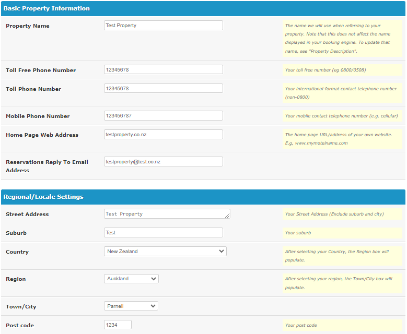The height and width of the screenshot is (334, 407).
Task: Select the Toll Phone Number input box
Action: pos(163,88)
